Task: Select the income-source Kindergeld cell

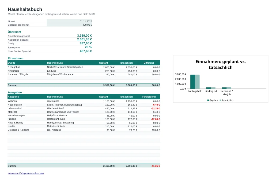Action: tap(27, 71)
